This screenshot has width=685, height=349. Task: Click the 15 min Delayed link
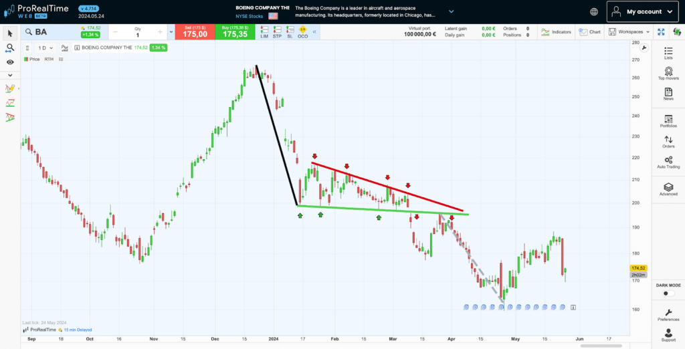78,330
